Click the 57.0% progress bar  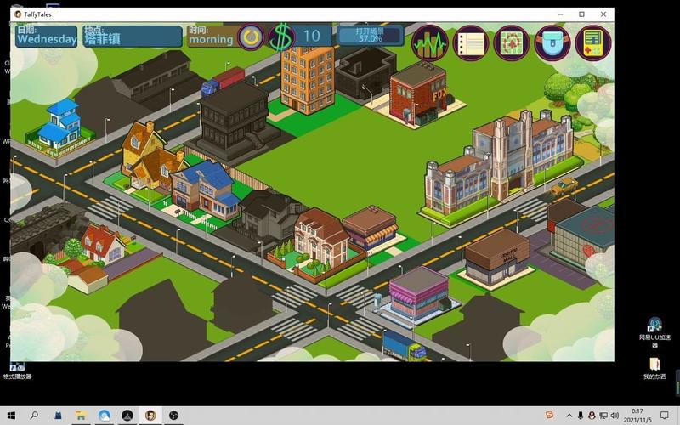[370, 36]
